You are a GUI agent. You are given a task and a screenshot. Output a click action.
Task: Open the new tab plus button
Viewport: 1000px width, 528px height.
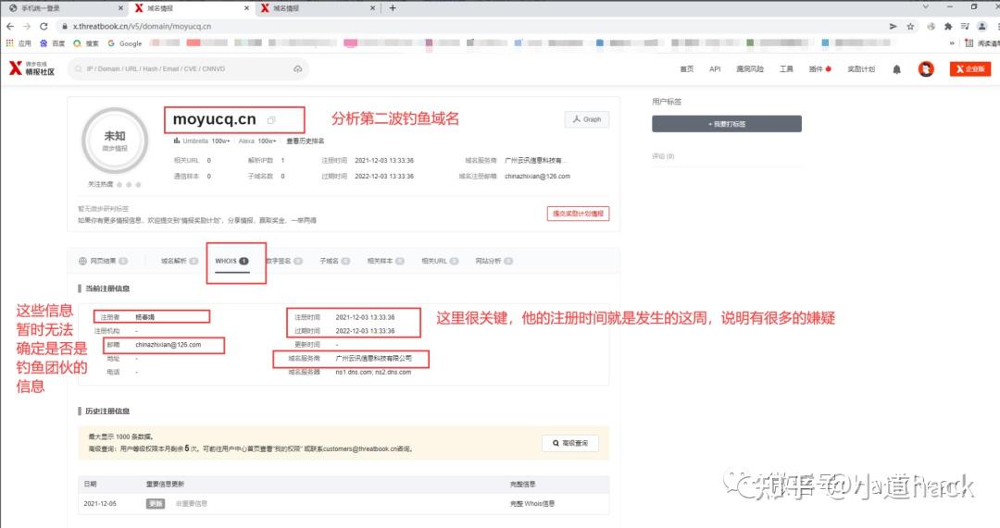tap(393, 8)
